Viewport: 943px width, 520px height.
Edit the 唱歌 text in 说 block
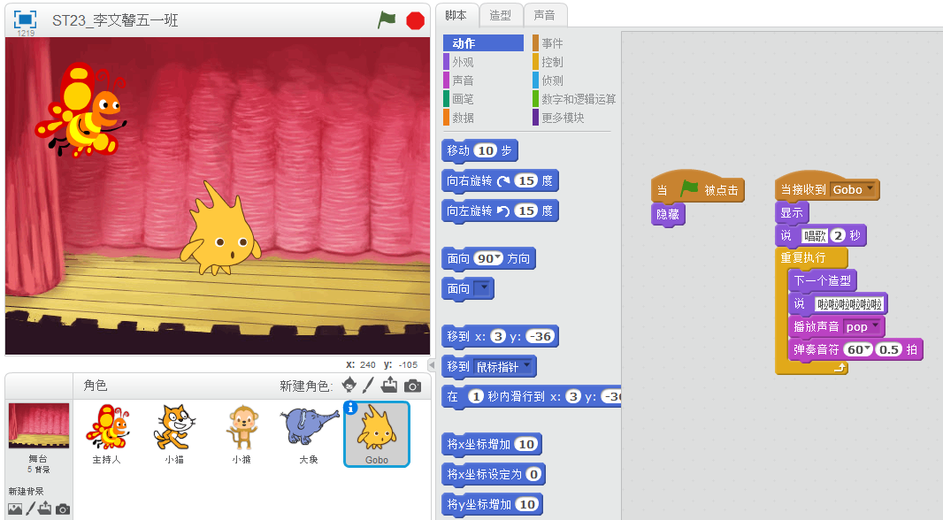tap(815, 235)
